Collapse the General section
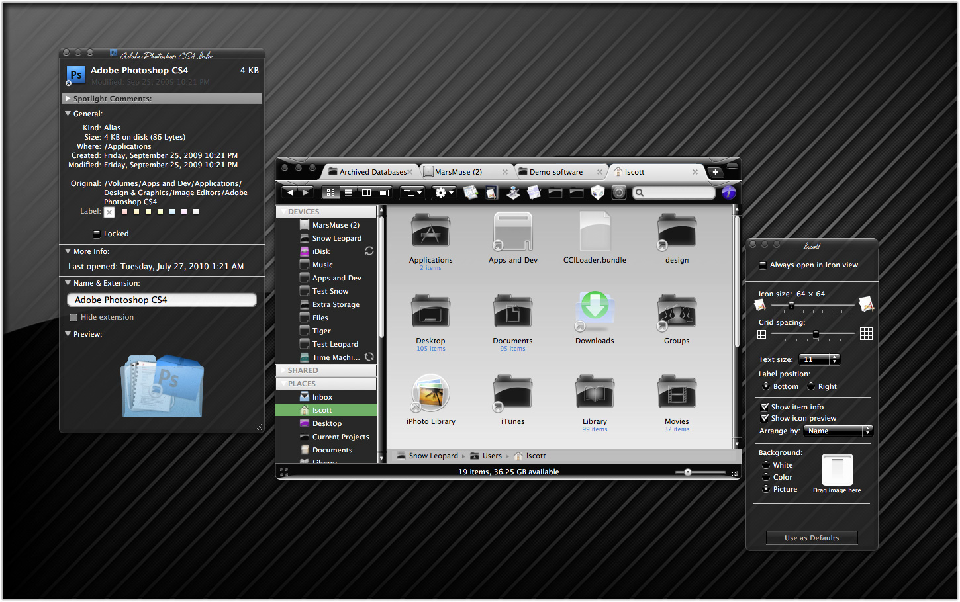The width and height of the screenshot is (960, 602). pos(68,114)
